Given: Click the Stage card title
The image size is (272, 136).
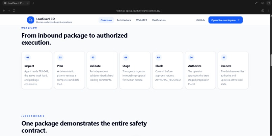Looking at the screenshot, I should coord(126,66).
